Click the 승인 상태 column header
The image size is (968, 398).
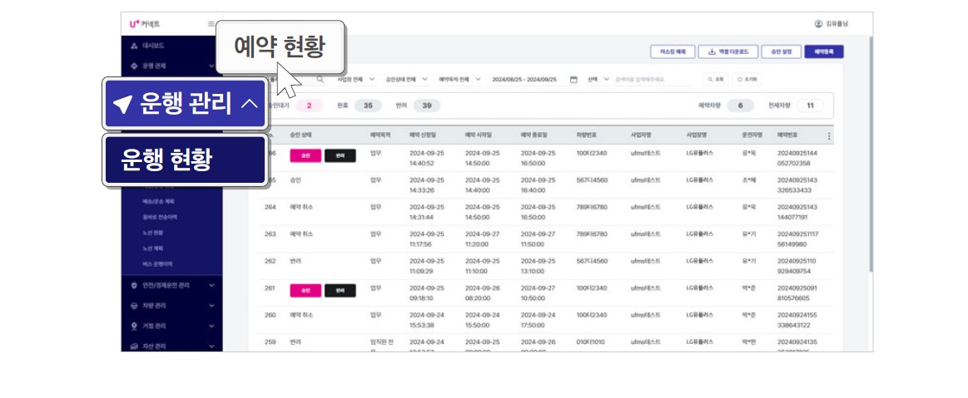(x=300, y=135)
